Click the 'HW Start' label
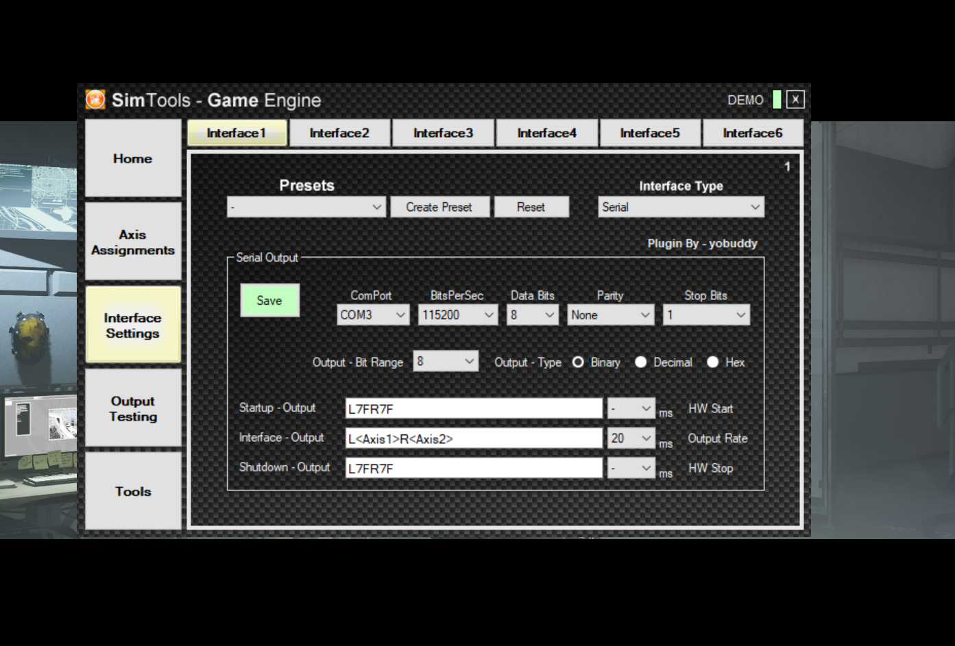Image resolution: width=955 pixels, height=646 pixels. coord(710,408)
